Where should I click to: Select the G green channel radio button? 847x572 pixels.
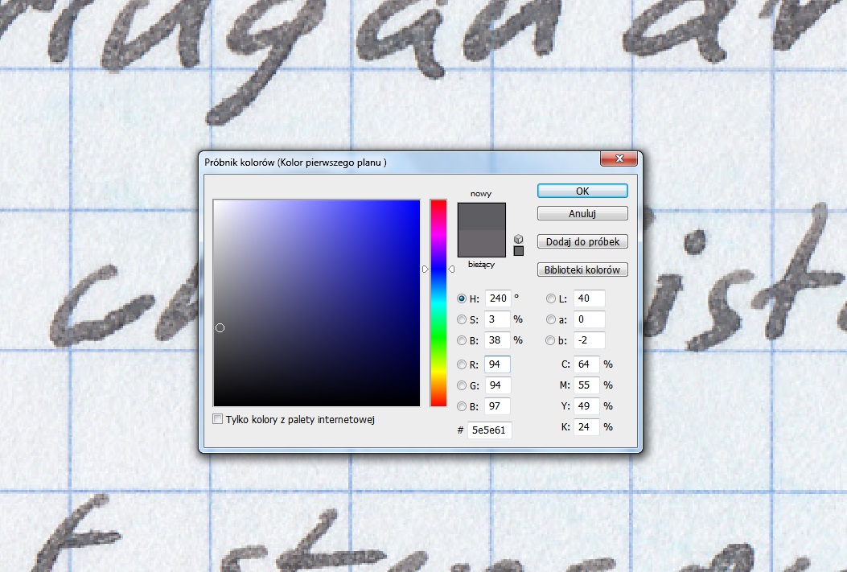(x=462, y=385)
